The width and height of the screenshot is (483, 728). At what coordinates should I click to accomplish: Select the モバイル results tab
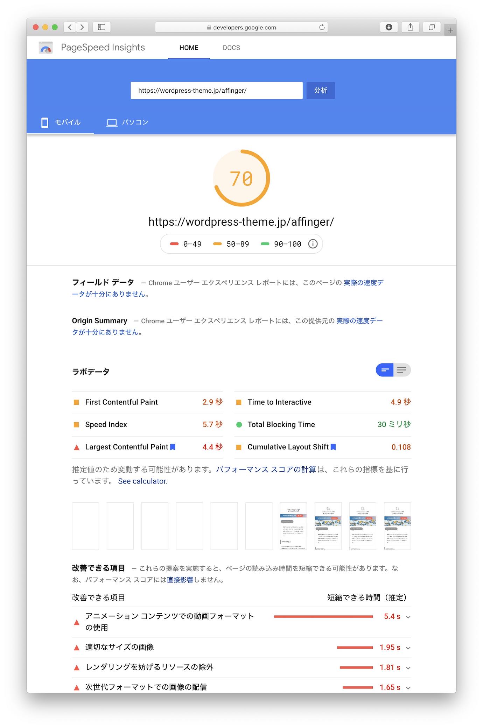pyautogui.click(x=60, y=122)
